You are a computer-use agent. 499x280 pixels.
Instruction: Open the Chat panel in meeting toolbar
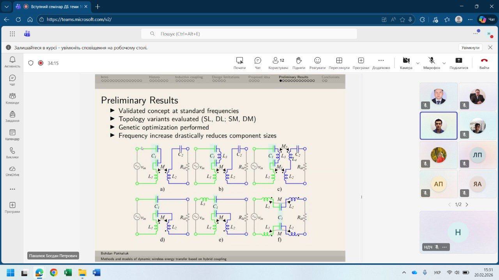tap(258, 63)
